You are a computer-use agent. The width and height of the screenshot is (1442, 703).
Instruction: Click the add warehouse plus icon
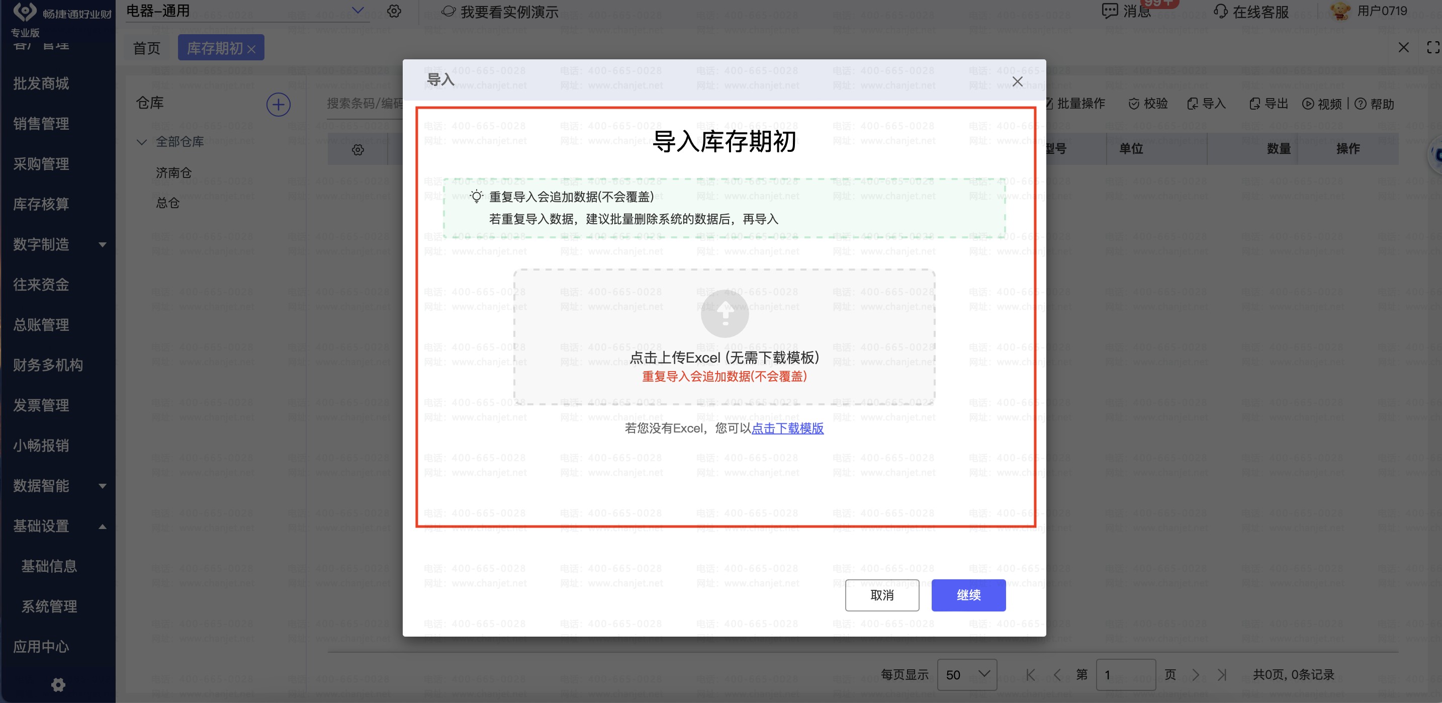click(x=278, y=105)
